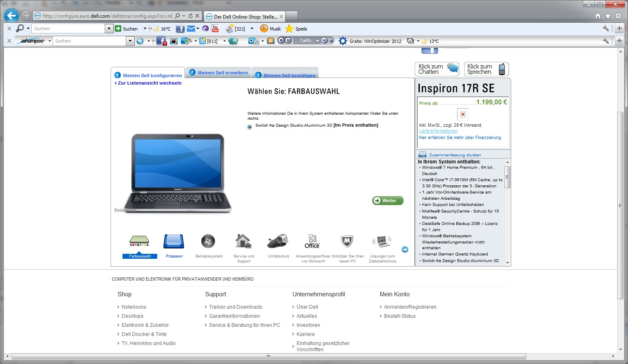Expand the mail icon dropdown arrow in upper toolbar
The image size is (628, 364).
(x=198, y=28)
